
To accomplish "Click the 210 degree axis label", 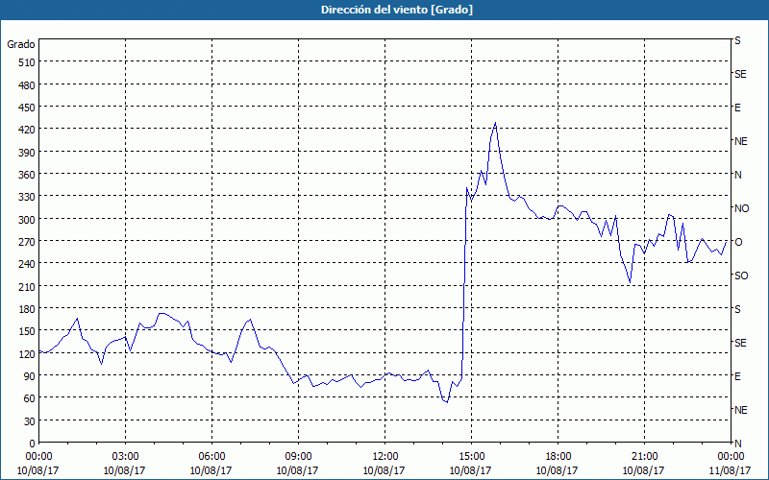I will point(27,286).
